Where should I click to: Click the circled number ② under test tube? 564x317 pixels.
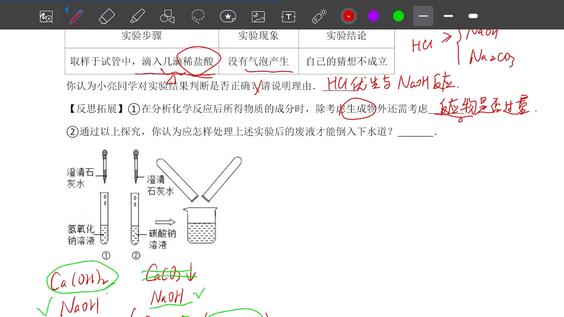click(136, 256)
